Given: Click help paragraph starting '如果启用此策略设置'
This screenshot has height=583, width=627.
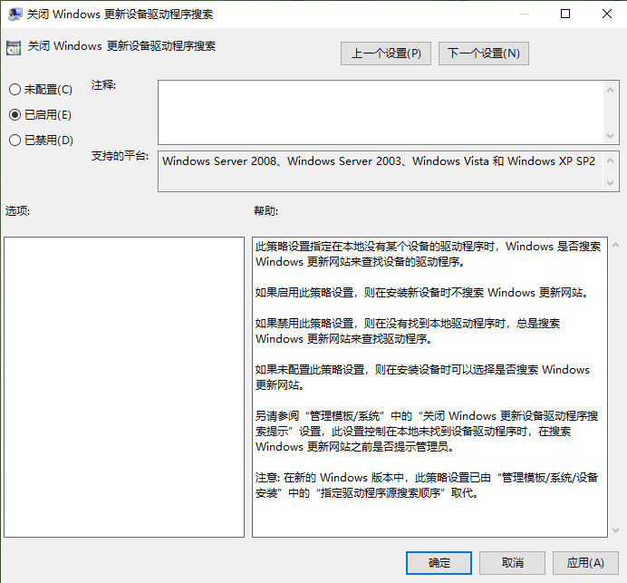Looking at the screenshot, I should click(422, 293).
